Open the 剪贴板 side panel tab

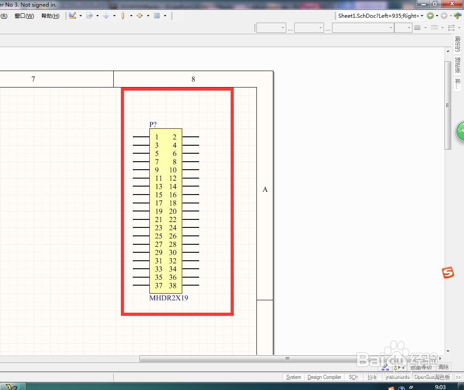click(x=457, y=65)
